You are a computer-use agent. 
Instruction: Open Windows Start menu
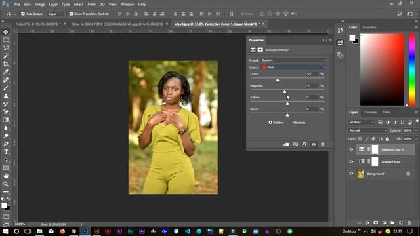tap(5, 231)
